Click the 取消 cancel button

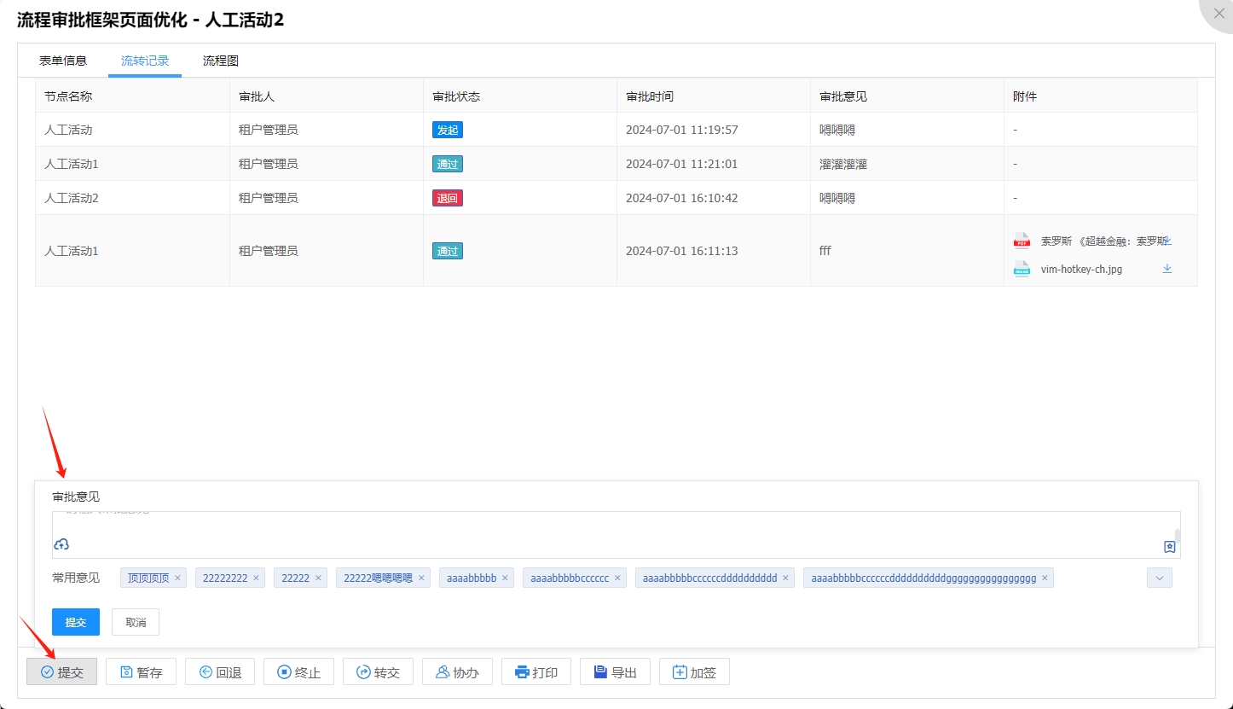pos(135,621)
